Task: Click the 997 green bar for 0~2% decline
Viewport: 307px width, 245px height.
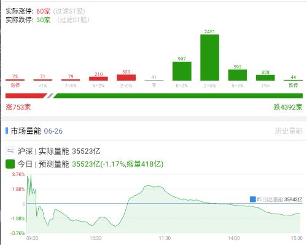Action: [182, 71]
